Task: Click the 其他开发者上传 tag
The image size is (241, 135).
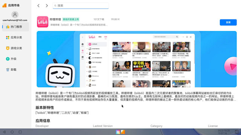Action: [71, 19]
